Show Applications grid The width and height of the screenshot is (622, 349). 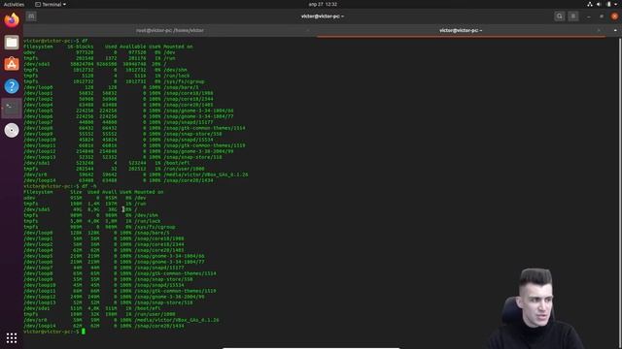[x=12, y=337]
